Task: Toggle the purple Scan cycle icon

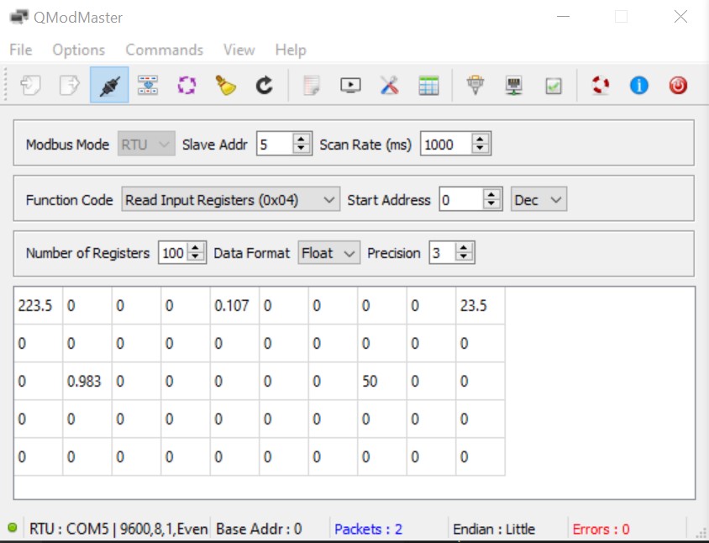Action: pos(186,86)
